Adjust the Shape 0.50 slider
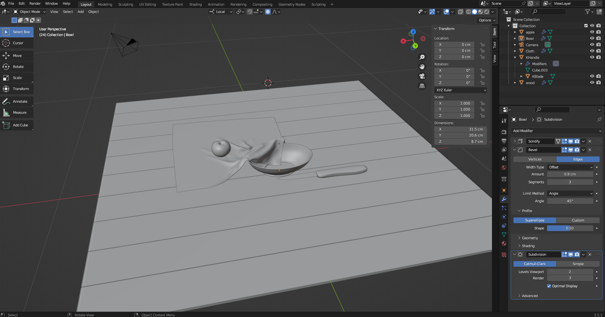The height and width of the screenshot is (317, 605). pos(570,228)
